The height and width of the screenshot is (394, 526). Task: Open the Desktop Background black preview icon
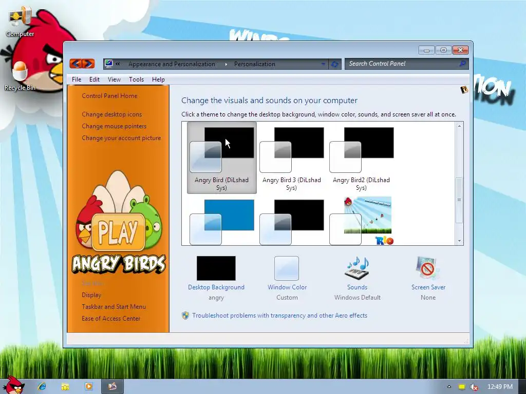[x=216, y=268]
